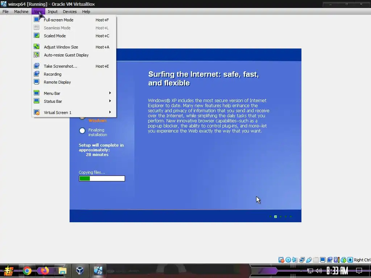Click the VirtualBox window title bar icon
Viewport: 371px width, 278px height.
tap(4, 4)
